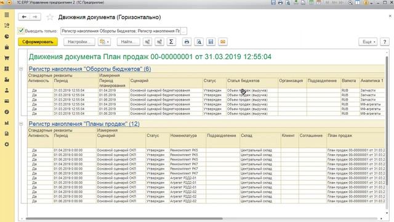Screen dimensions: 394x222
Task: Close the report tab with the small x
Action: (x=390, y=16)
